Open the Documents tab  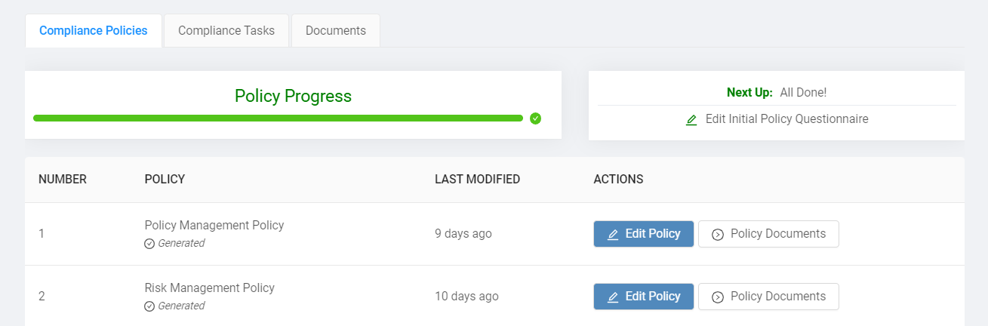pos(336,31)
